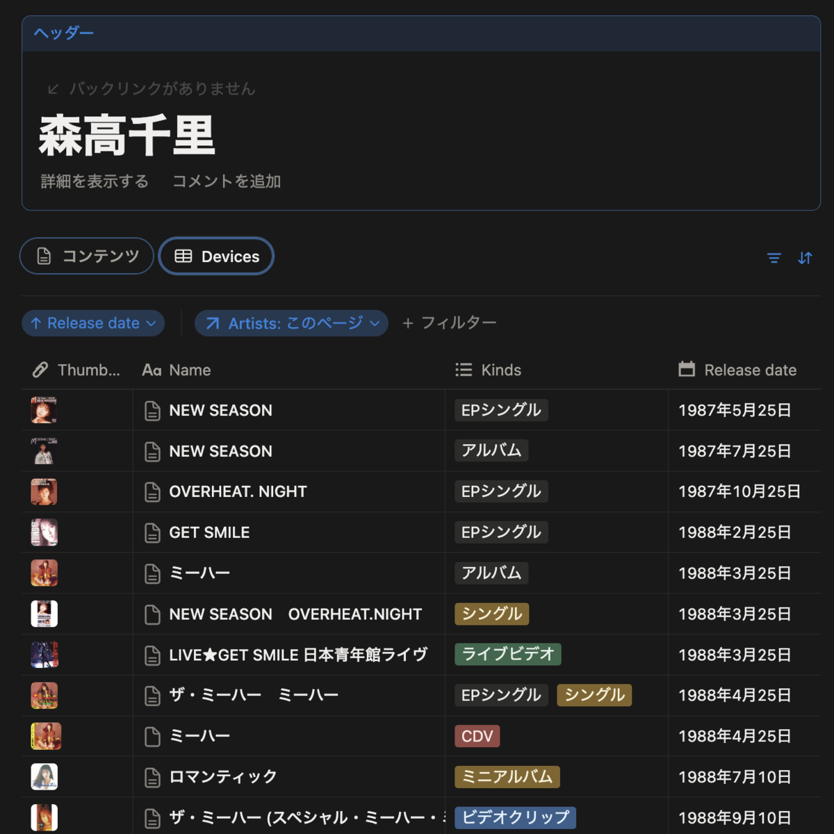Click バックリンクがありません text
834x834 pixels.
click(162, 89)
